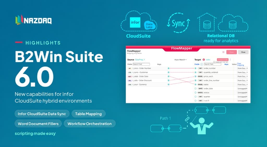Open Unmapped dropdown for order_date
This screenshot has width=267, height=147.
coord(242,89)
